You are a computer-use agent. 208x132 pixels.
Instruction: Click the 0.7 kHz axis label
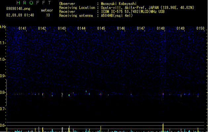[x=3, y=109]
